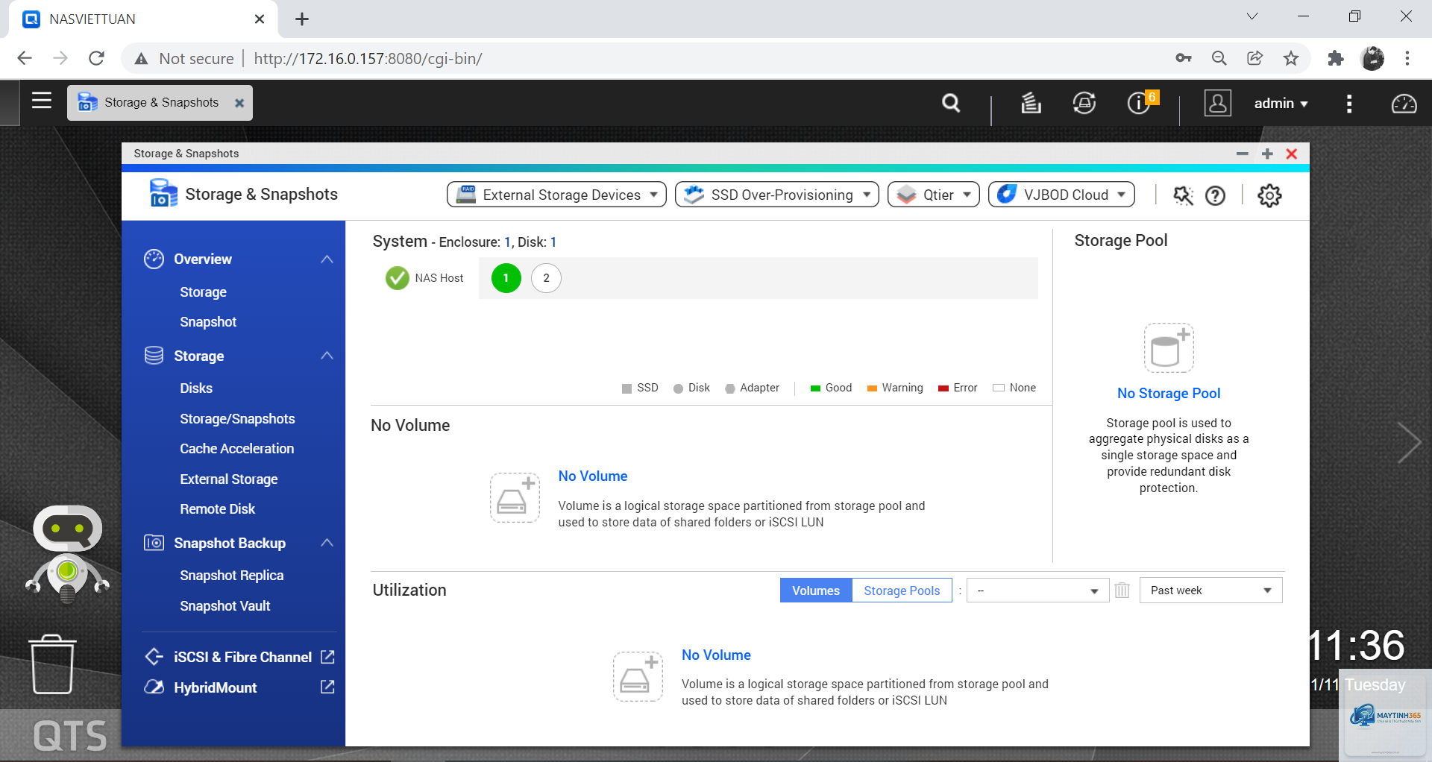
Task: Click the Snapshot Backup sidebar heading
Action: [229, 543]
